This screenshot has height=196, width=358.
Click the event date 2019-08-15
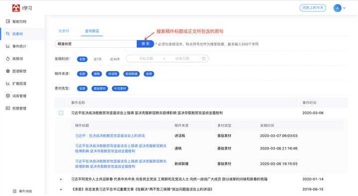(x=313, y=190)
